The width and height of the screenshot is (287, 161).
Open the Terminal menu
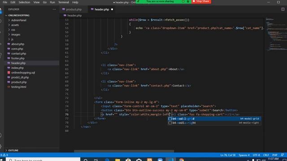tap(64, 2)
